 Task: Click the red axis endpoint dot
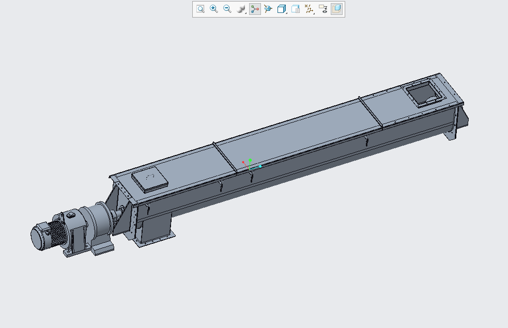(x=243, y=162)
